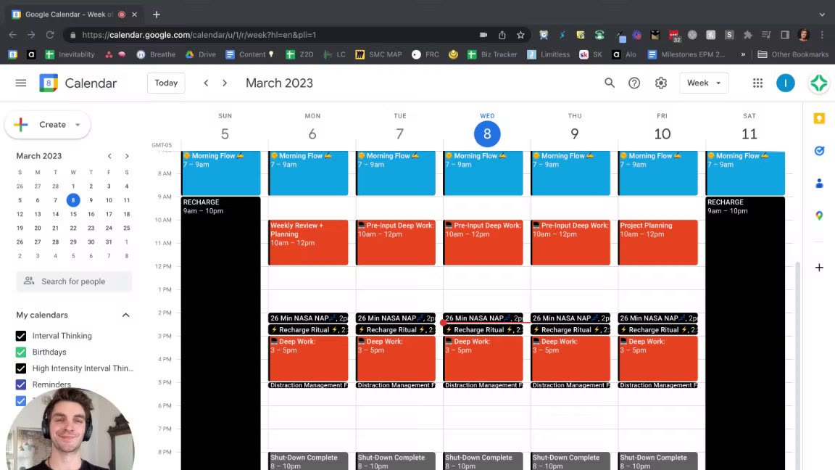
Task: Go to previous week arrow
Action: coord(206,83)
